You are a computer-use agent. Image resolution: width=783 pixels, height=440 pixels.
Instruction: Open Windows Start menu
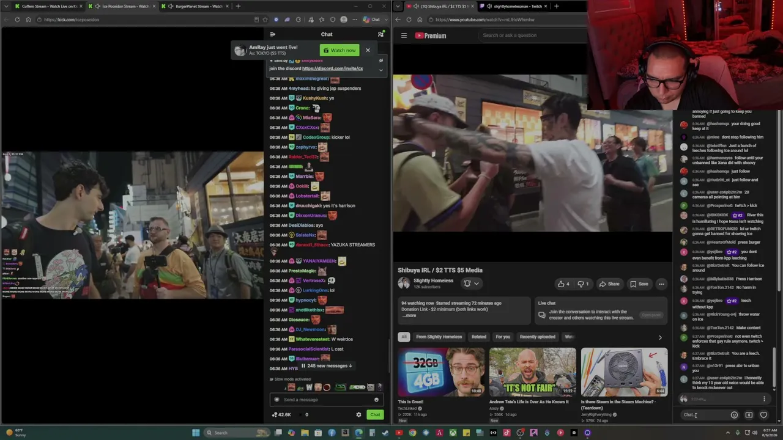(196, 433)
